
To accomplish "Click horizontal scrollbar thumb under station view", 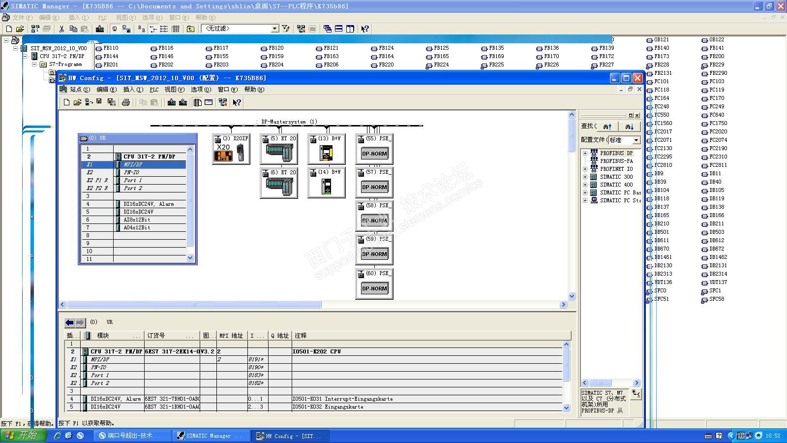I will point(194,305).
